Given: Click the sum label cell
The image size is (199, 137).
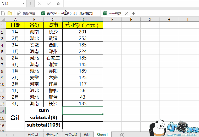Looking at the screenshot, I should [43, 111].
